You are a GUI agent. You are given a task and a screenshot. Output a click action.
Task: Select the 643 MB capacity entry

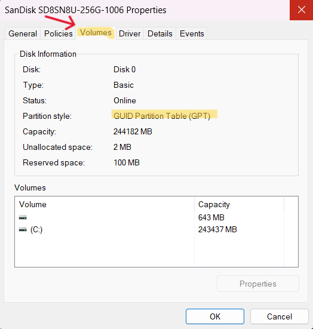(211, 217)
